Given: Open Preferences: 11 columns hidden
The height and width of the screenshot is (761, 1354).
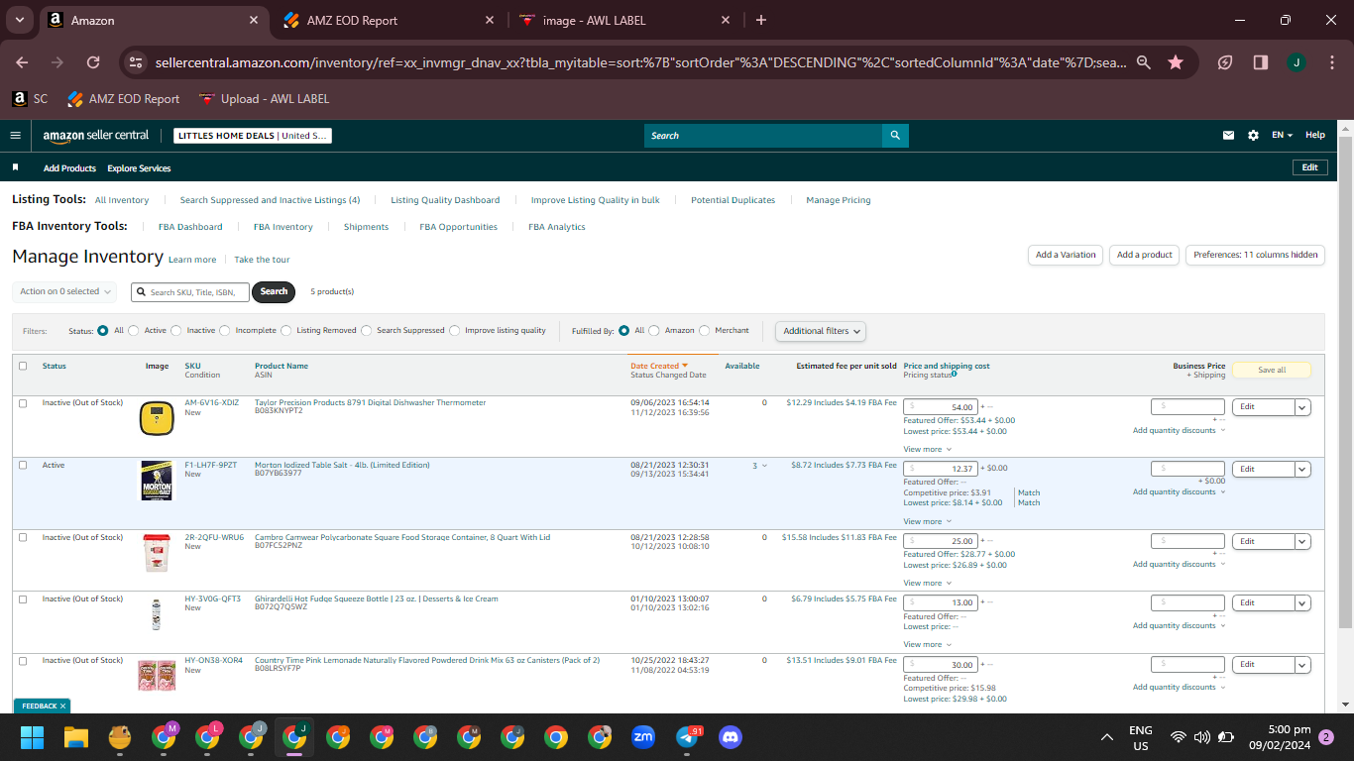Looking at the screenshot, I should click(1255, 255).
